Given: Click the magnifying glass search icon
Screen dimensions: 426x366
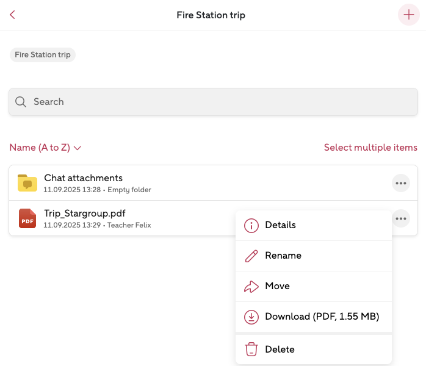Looking at the screenshot, I should (x=21, y=102).
